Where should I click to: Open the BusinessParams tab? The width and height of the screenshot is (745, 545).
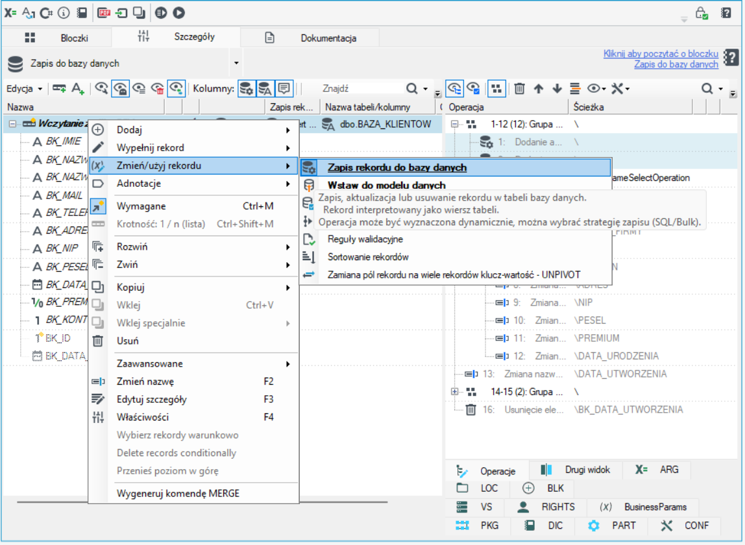coord(644,507)
